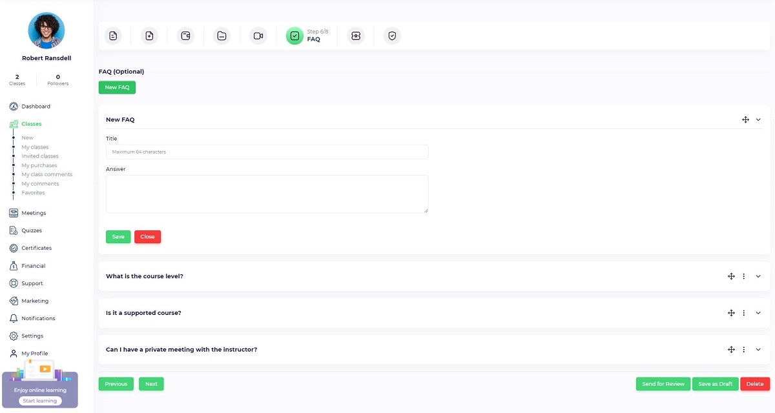The width and height of the screenshot is (775, 413).
Task: Open the wallet pricing step icon
Action: [x=185, y=36]
